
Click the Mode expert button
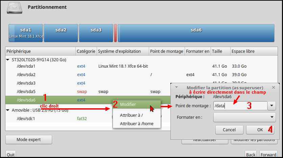click(29, 139)
